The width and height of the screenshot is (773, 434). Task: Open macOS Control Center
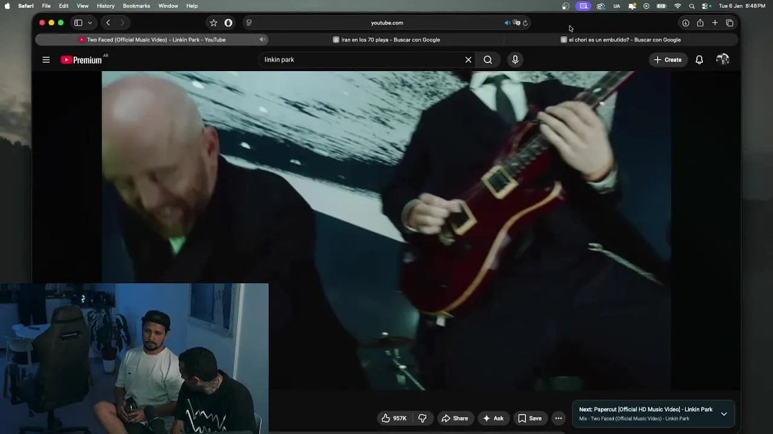706,6
